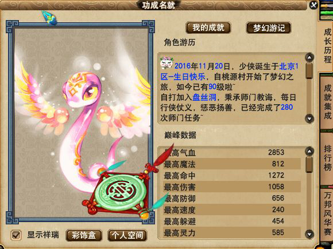Open the 我的成就 page

(x=208, y=27)
